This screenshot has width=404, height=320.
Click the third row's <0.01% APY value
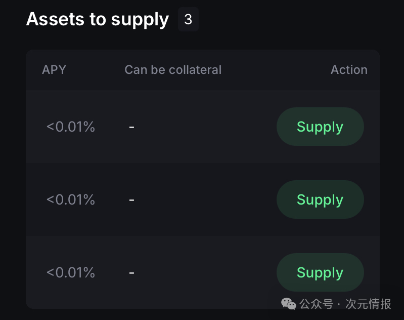coord(71,272)
